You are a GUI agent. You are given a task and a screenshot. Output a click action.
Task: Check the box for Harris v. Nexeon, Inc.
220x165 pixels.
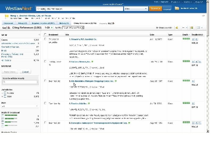point(45,61)
